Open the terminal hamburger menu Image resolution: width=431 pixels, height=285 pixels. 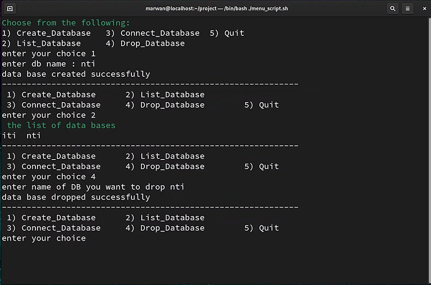click(x=407, y=8)
